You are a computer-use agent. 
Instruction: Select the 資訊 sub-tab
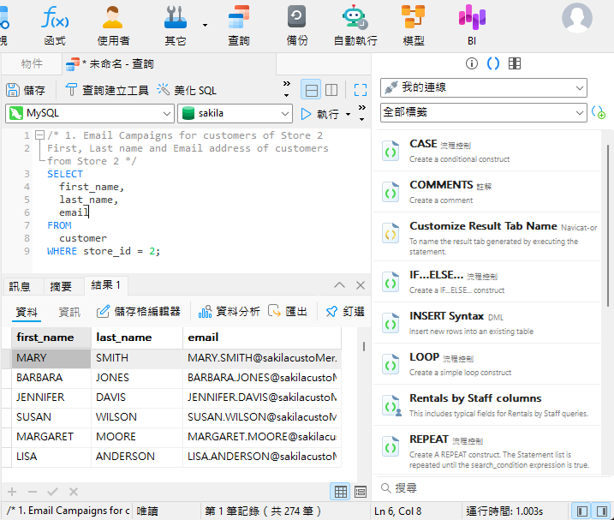(69, 312)
